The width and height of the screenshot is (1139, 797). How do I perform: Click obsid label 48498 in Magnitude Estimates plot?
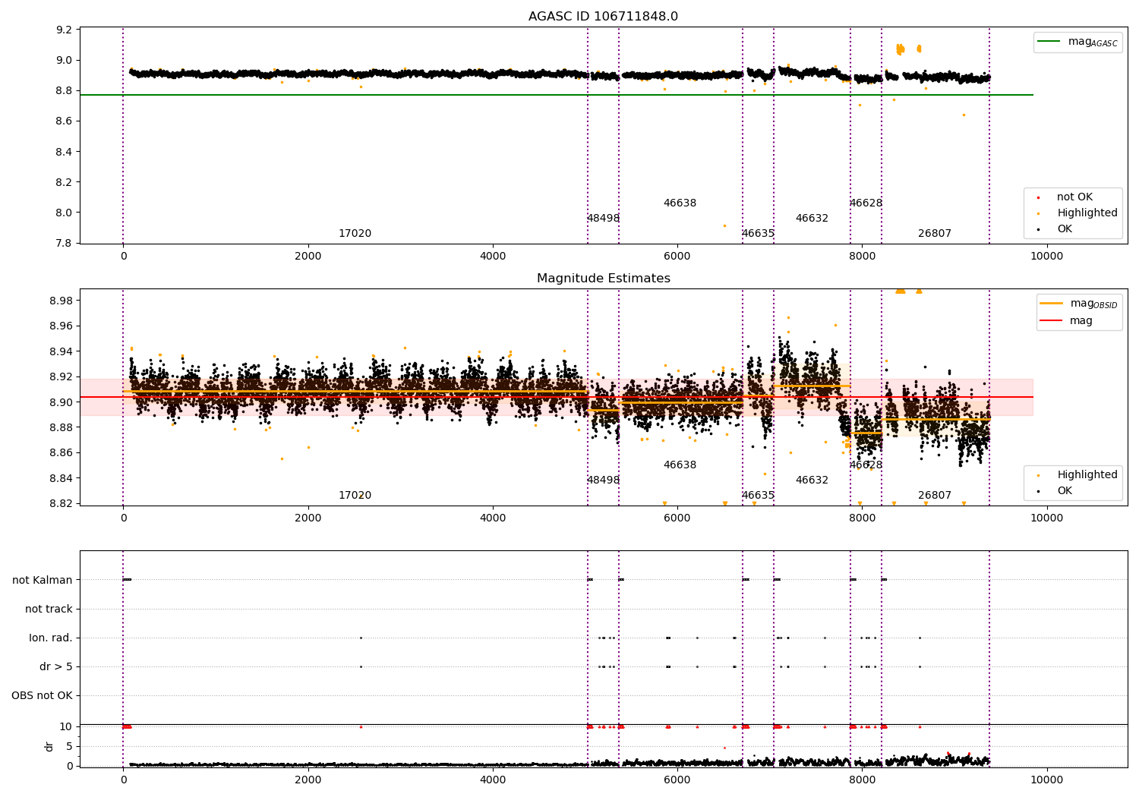[603, 480]
